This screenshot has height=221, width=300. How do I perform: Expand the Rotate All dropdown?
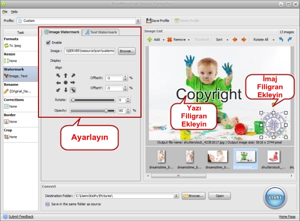(273, 39)
